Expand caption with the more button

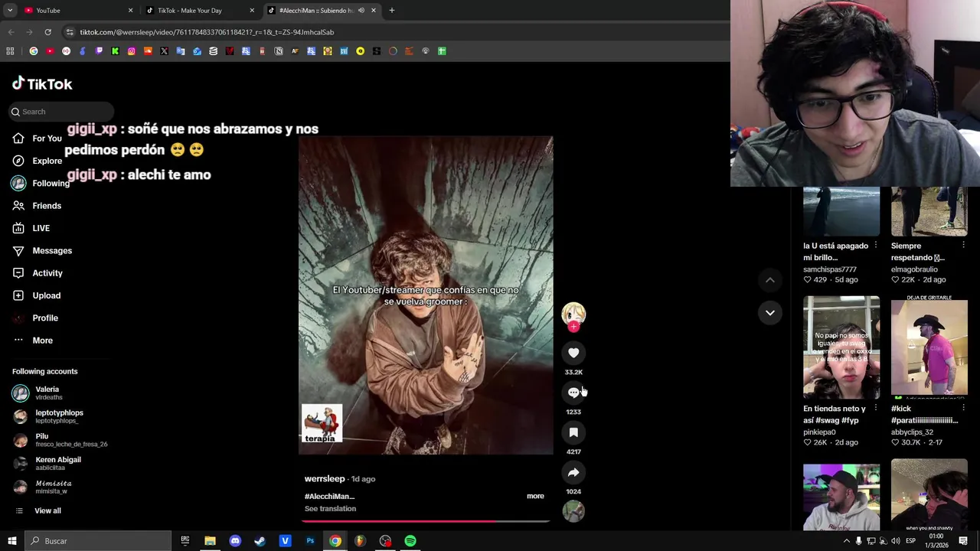[x=535, y=496]
